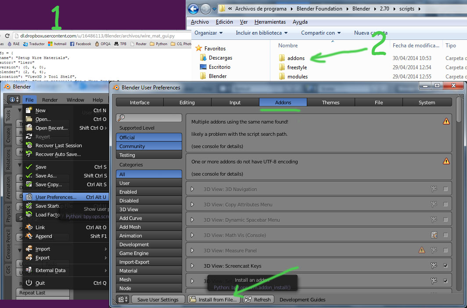Click the Open folder icon in File menu
The image size is (467, 308).
coord(29,119)
